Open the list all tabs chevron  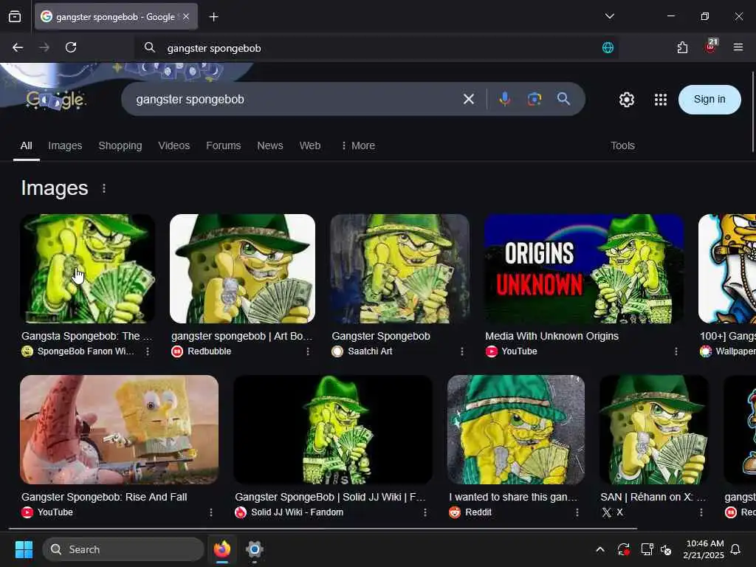pos(609,16)
